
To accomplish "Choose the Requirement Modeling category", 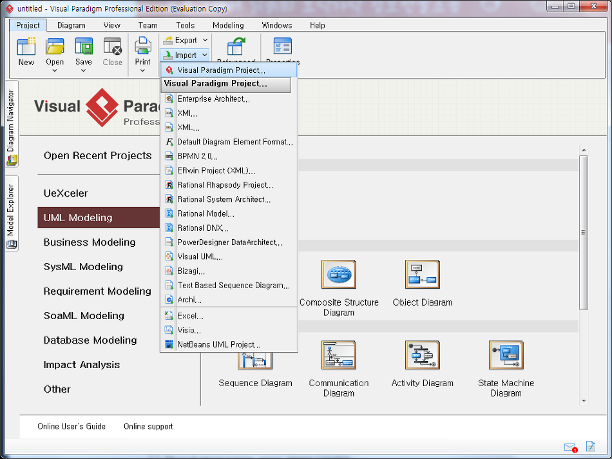I will 99,291.
